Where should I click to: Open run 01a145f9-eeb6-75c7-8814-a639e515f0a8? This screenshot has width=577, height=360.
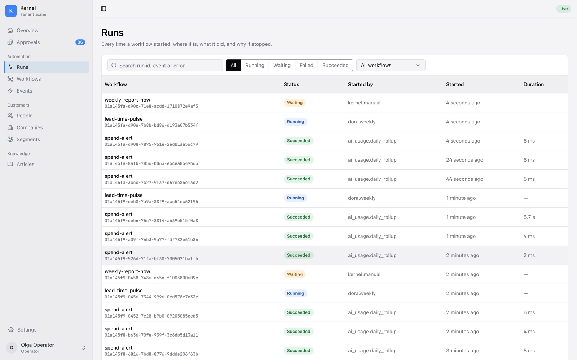point(335,217)
